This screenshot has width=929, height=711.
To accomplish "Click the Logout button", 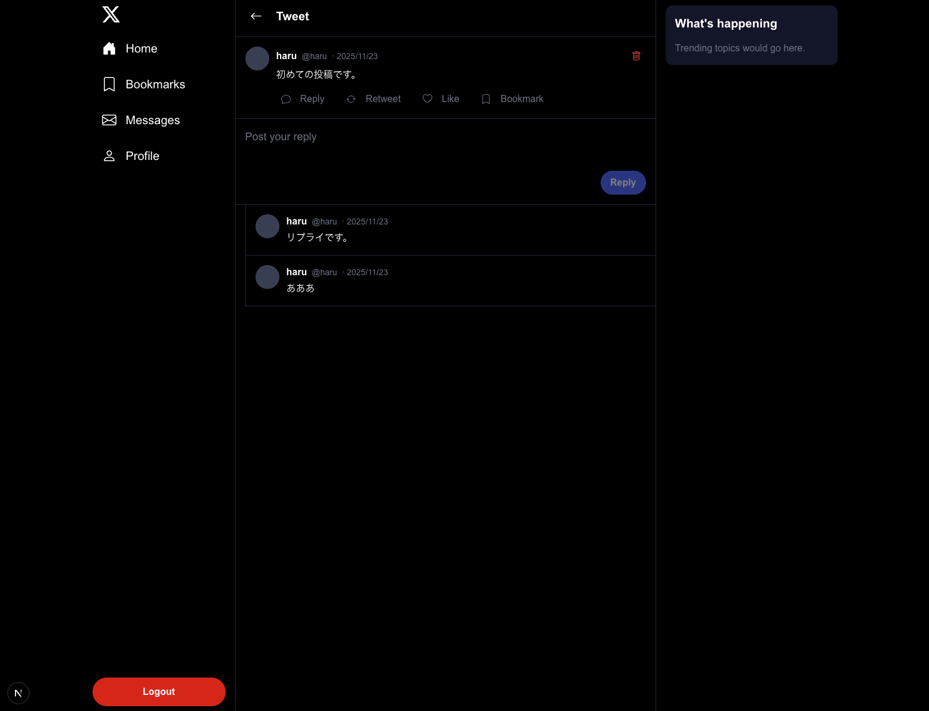I will pyautogui.click(x=159, y=692).
